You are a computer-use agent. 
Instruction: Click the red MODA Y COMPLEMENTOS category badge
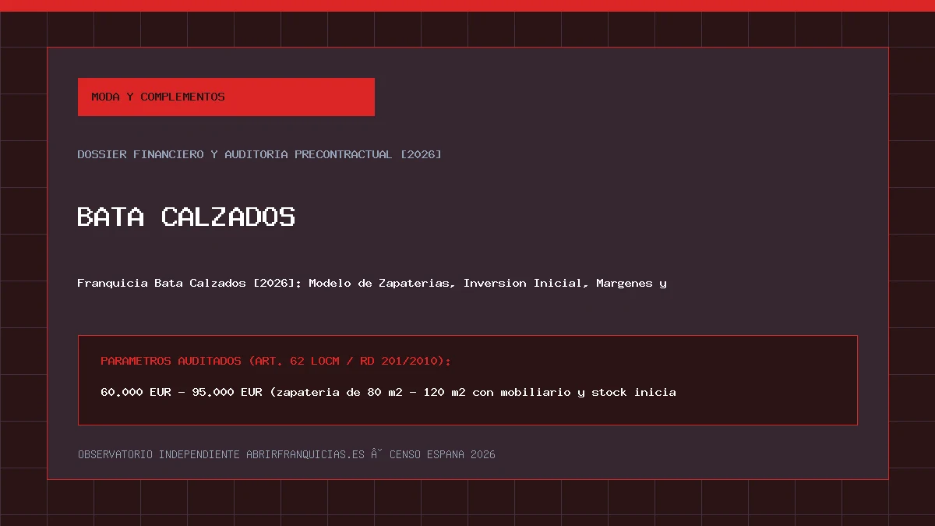[x=226, y=97]
